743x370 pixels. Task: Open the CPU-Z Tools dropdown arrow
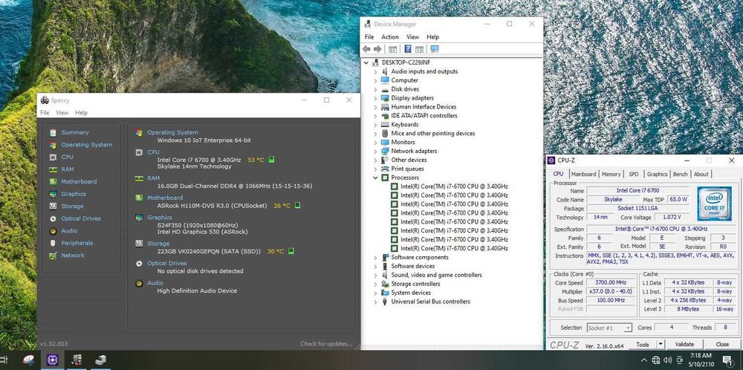[661, 345]
